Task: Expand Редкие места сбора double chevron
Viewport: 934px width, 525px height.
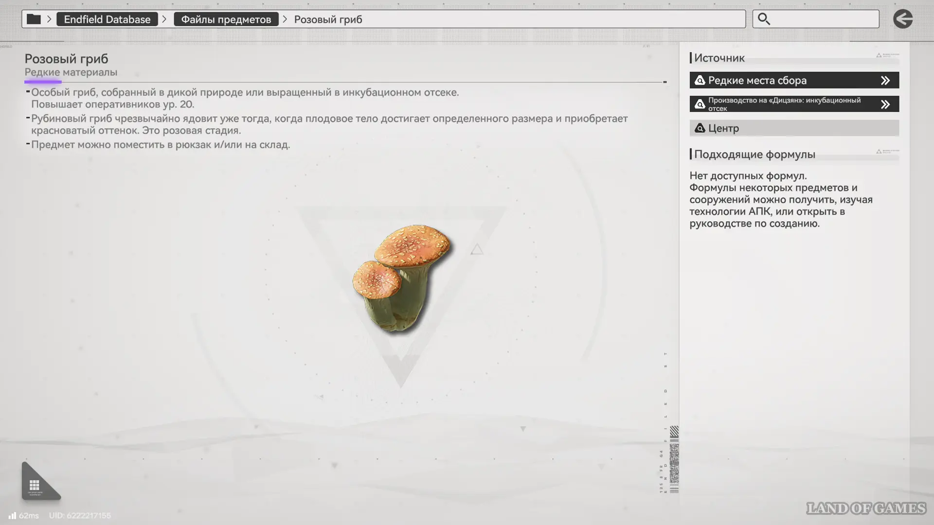Action: [885, 80]
